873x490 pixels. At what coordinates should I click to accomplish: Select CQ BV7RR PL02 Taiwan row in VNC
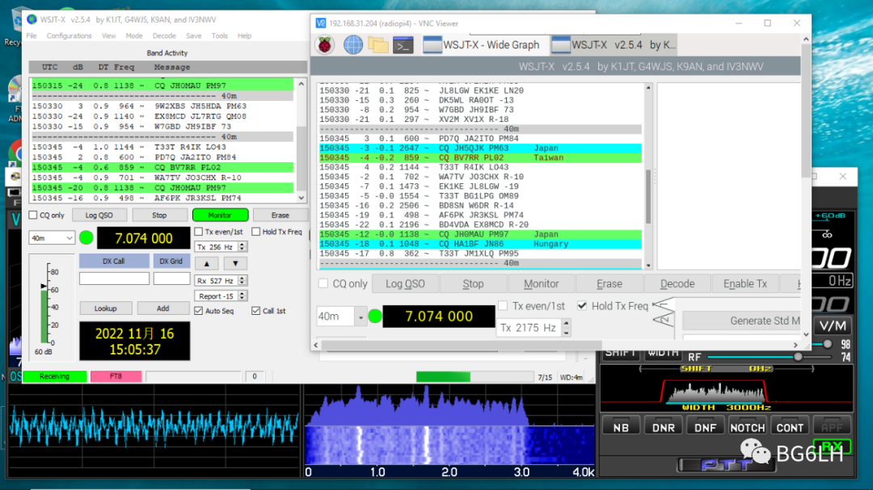point(480,158)
